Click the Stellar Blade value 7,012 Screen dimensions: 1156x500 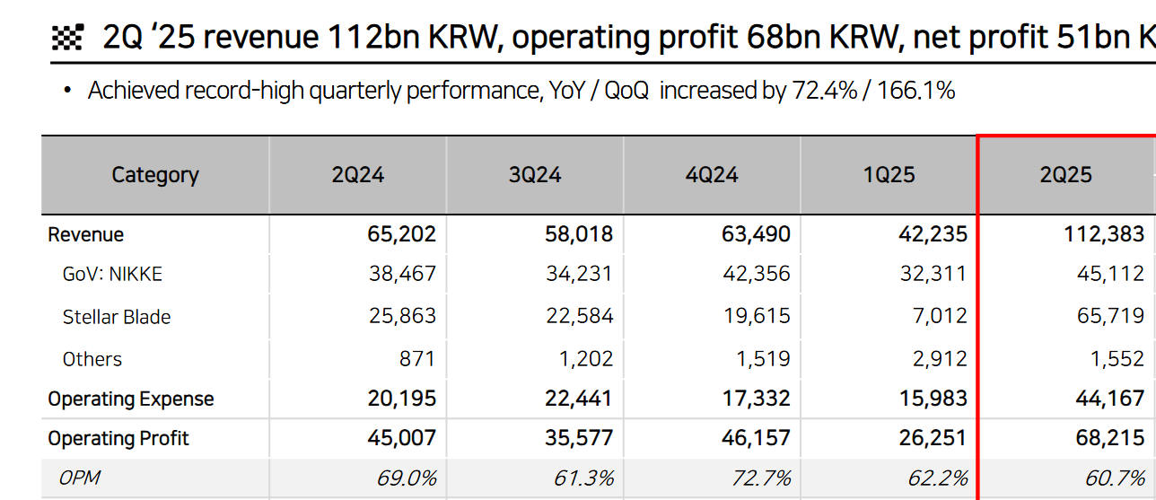pyautogui.click(x=941, y=317)
